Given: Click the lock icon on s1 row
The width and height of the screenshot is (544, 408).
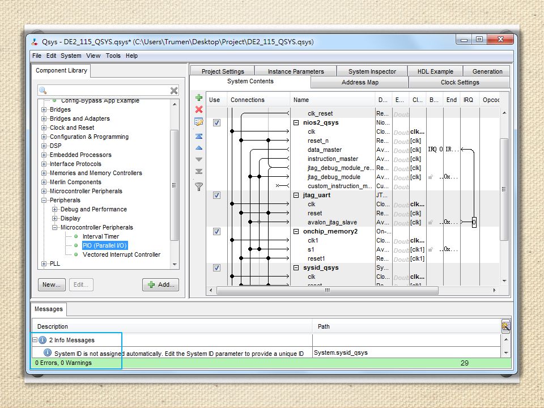Looking at the screenshot, I should (x=431, y=249).
